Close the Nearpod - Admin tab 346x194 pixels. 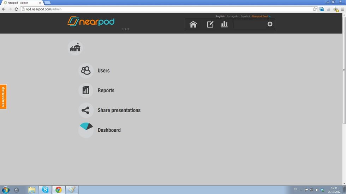(40, 3)
